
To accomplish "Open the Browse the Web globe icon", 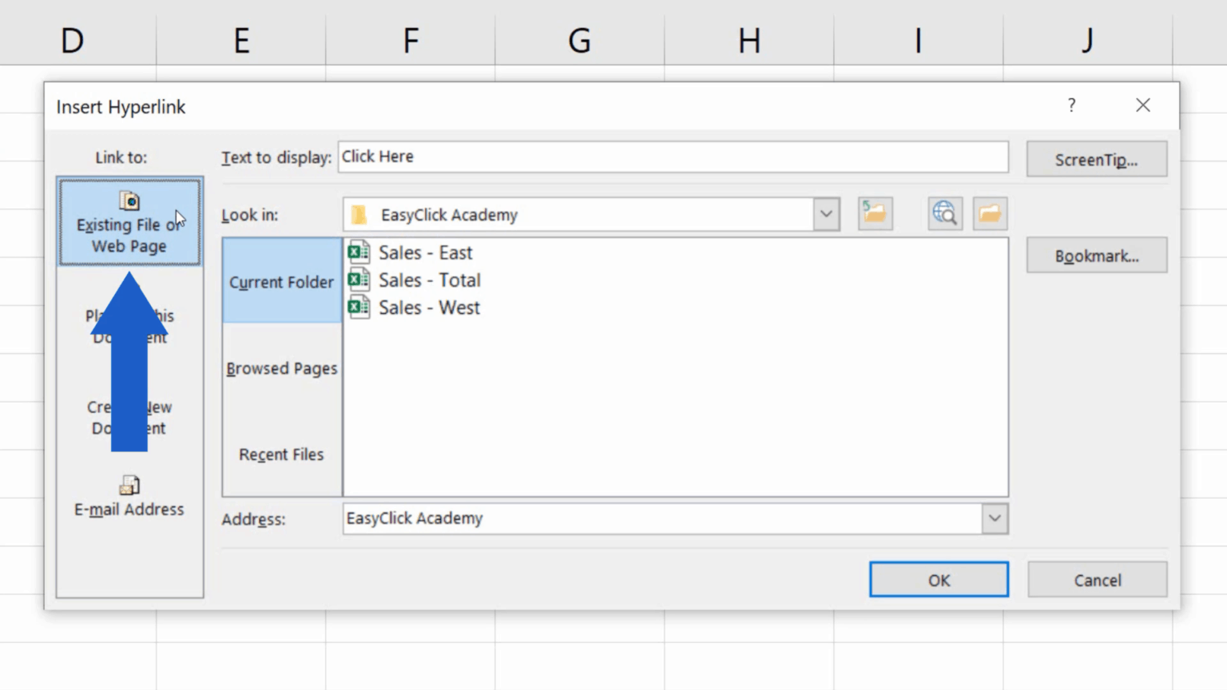I will tap(944, 213).
